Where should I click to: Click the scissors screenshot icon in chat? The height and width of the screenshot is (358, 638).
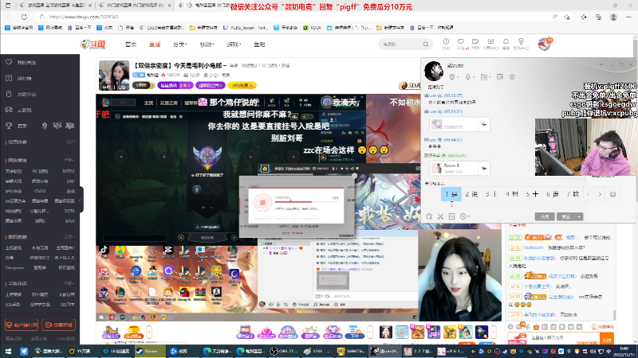pos(440,216)
